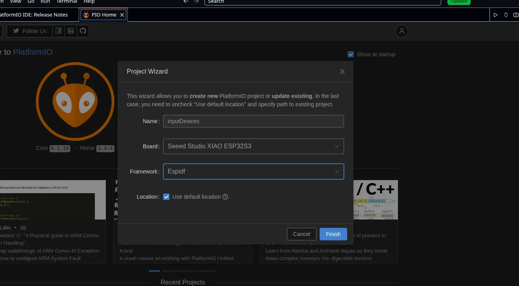Click the Follow Us button
This screenshot has width=519, height=286.
pos(29,31)
